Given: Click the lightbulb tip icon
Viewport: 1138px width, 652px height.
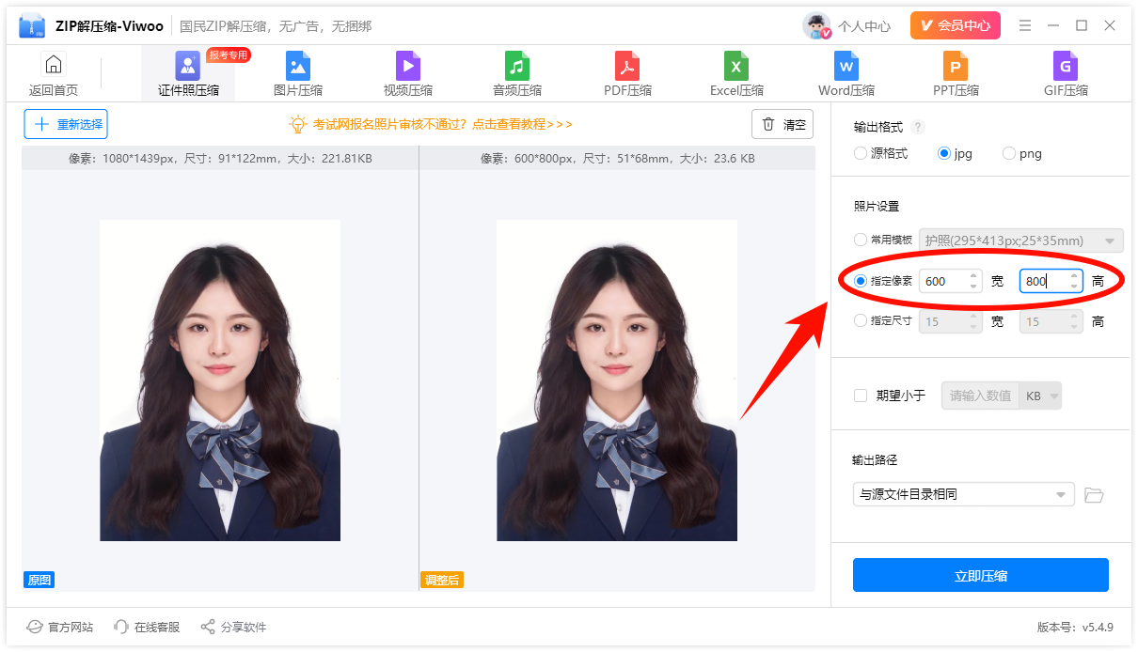Looking at the screenshot, I should click(298, 124).
